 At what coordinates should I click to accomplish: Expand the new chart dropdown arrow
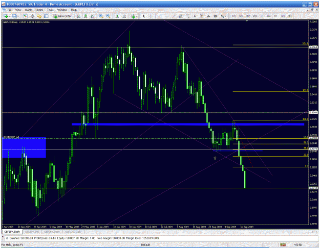point(9,16)
